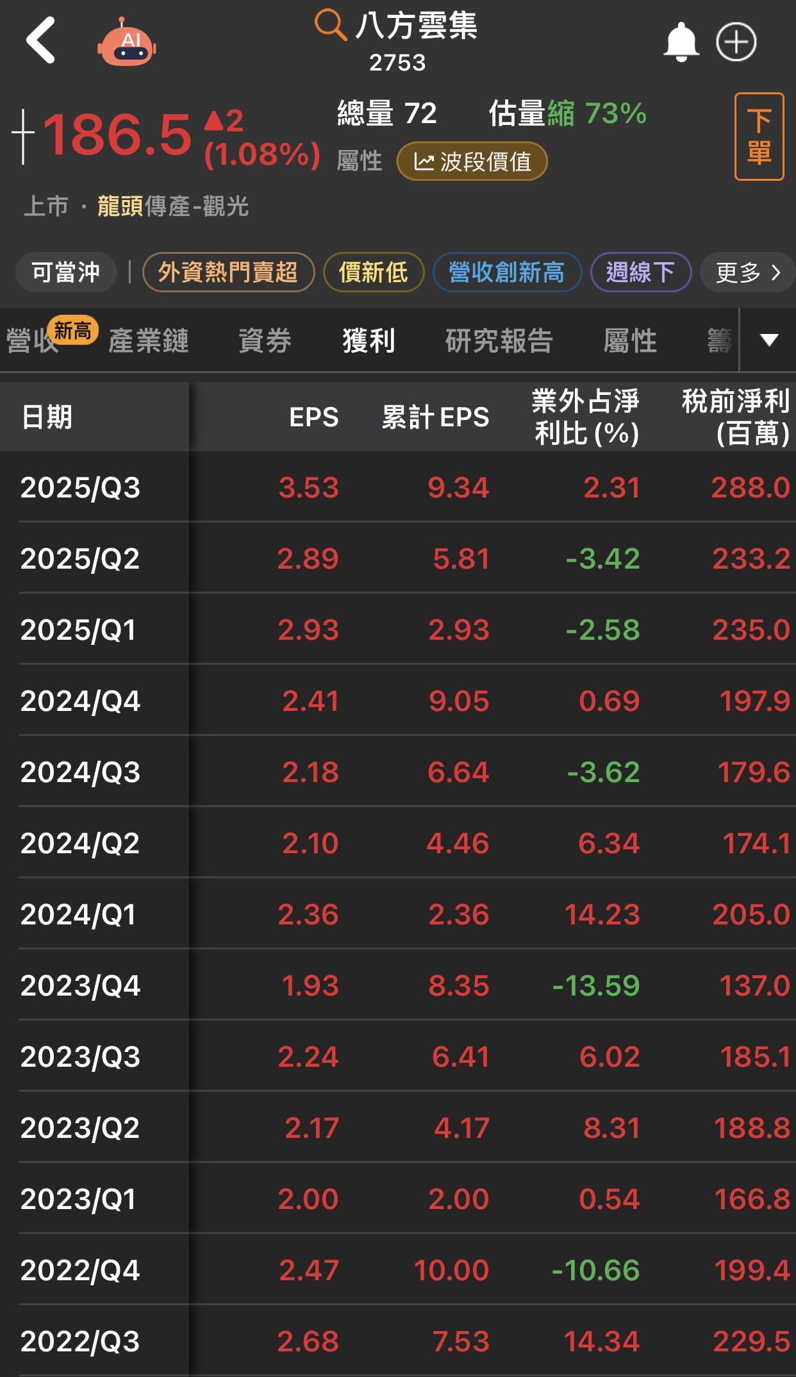Tap the back arrow icon
This screenshot has width=796, height=1377.
(x=41, y=41)
